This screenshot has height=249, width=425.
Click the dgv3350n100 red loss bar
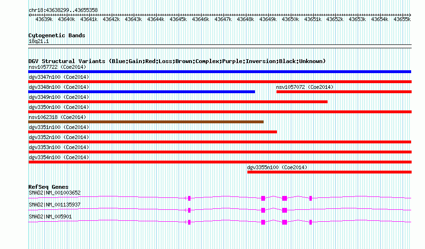pyautogui.click(x=220, y=112)
